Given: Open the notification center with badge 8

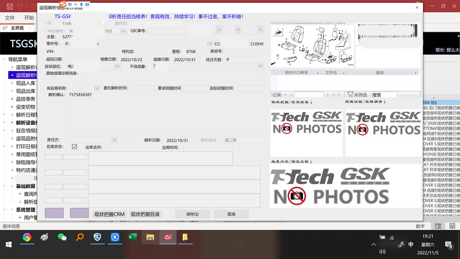Looking at the screenshot, I should coord(448,245).
